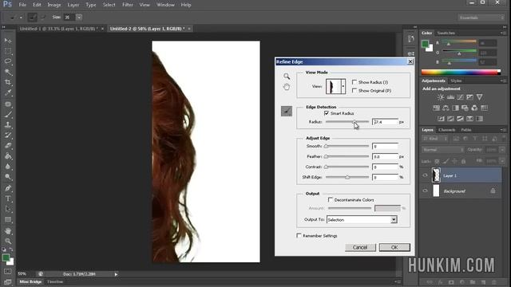
Task: Select the Eyedropper tool
Action: (x=8, y=92)
